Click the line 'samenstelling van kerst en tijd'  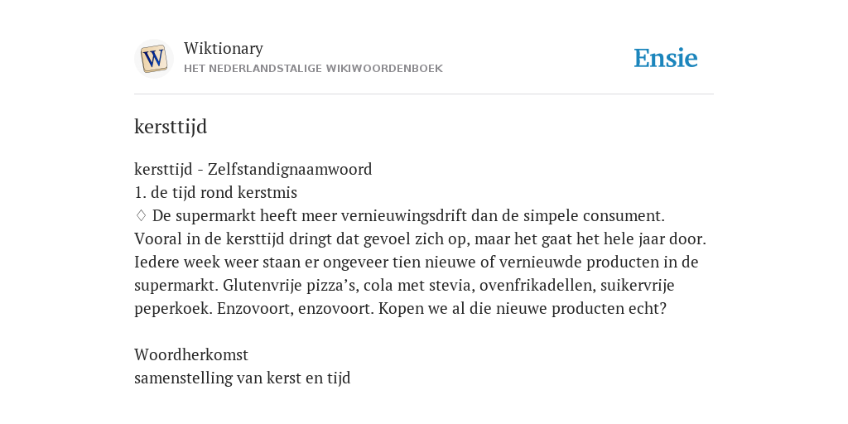[243, 378]
